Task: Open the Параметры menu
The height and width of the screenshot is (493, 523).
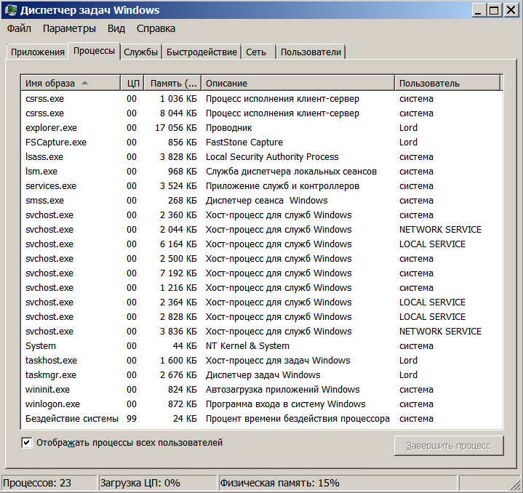Action: pos(69,28)
